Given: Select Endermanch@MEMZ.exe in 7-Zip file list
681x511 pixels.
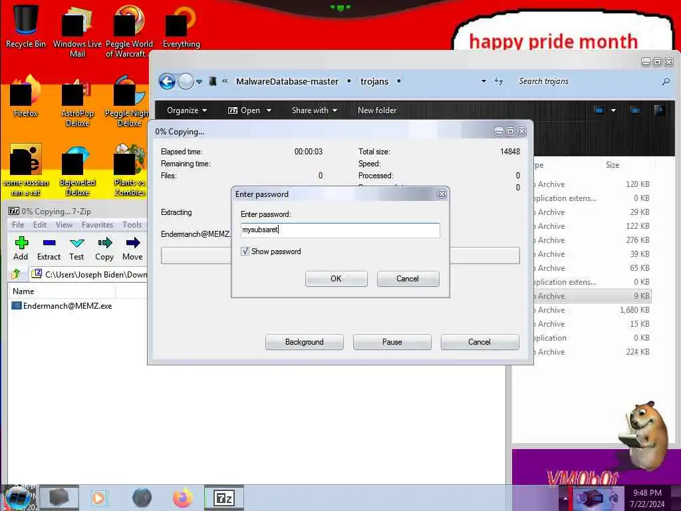Looking at the screenshot, I should tap(62, 306).
